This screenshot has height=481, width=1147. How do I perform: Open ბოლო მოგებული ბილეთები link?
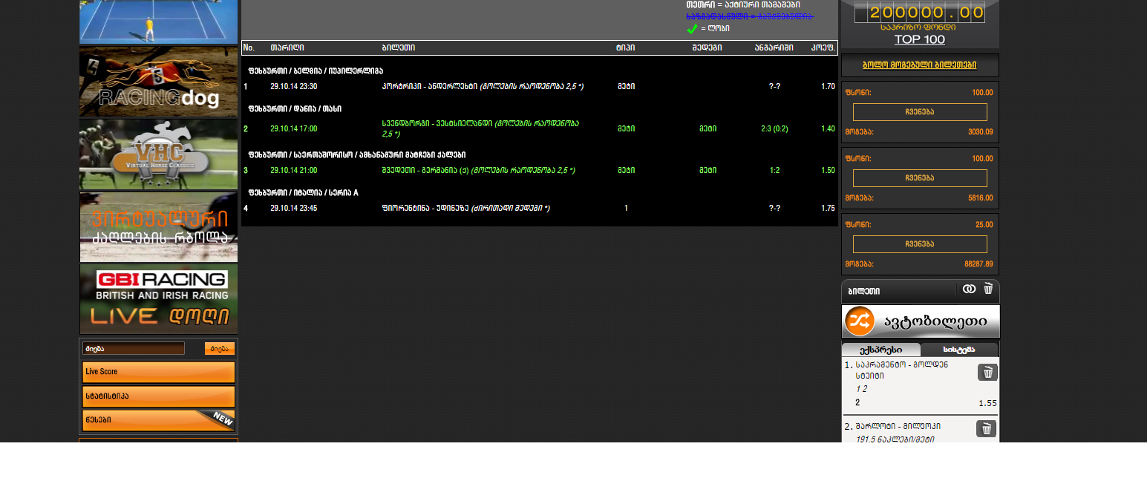[920, 65]
